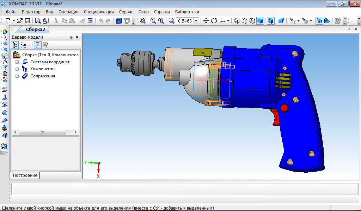This screenshot has width=361, height=211.
Task: Click the zoom in/out arrows magnifier icon
Action: coord(161,21)
